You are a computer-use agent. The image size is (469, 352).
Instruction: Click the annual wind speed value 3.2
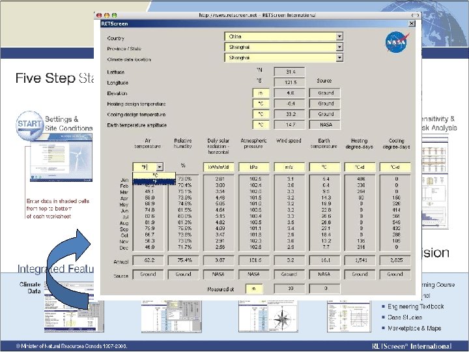(x=289, y=260)
